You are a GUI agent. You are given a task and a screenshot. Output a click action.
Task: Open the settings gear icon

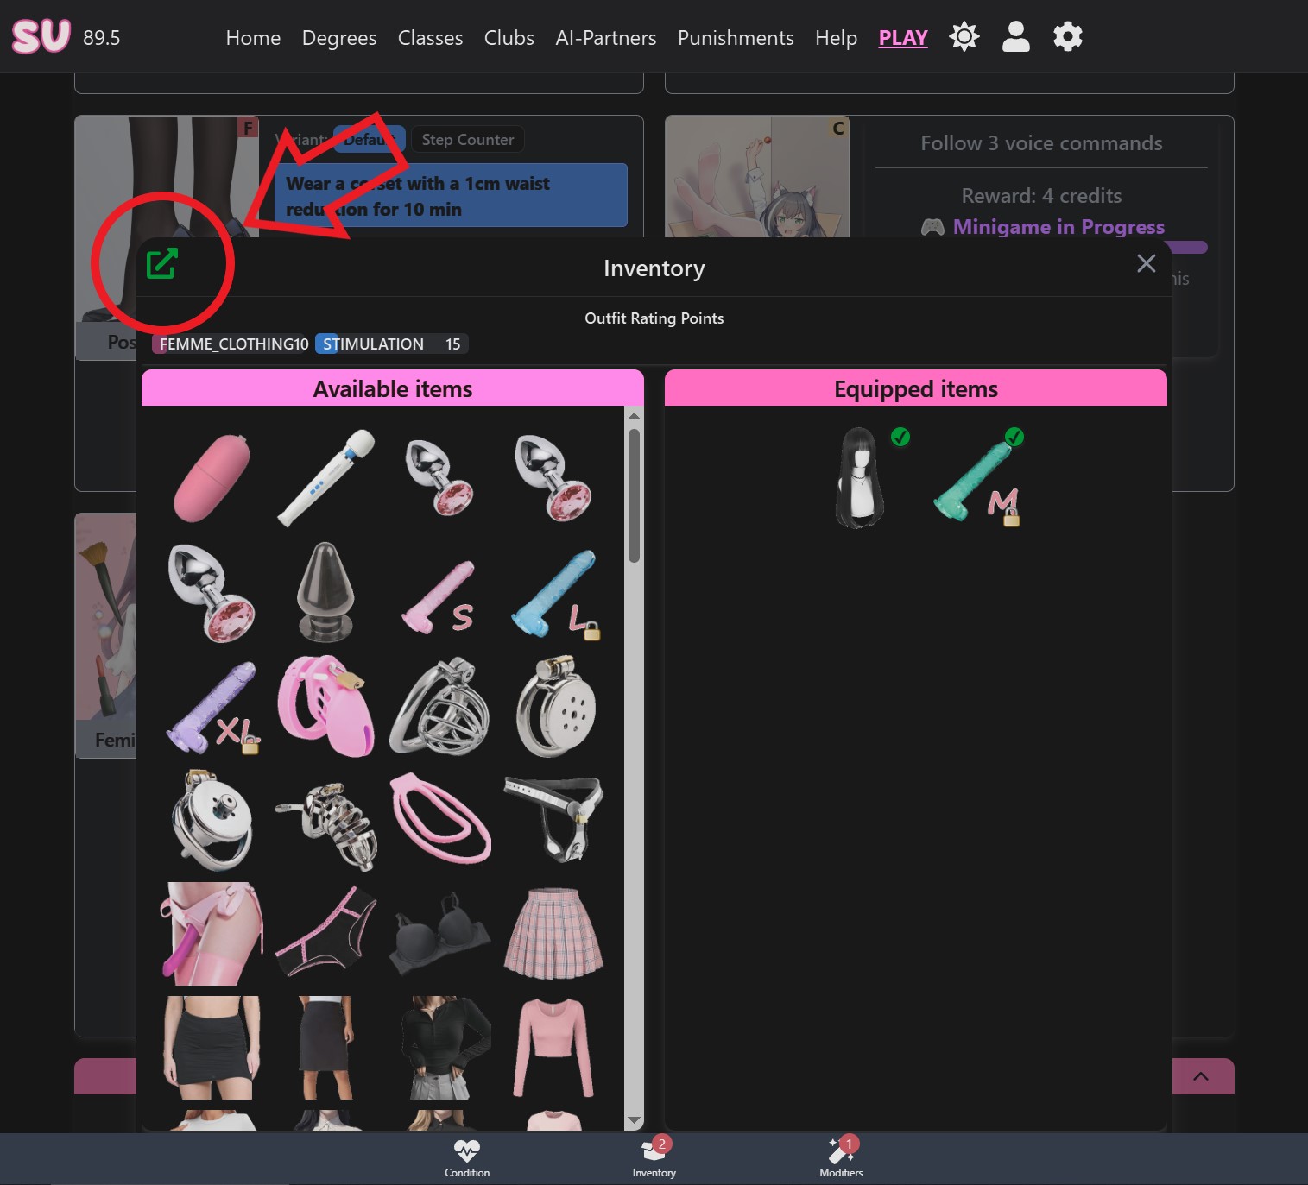click(x=1067, y=36)
